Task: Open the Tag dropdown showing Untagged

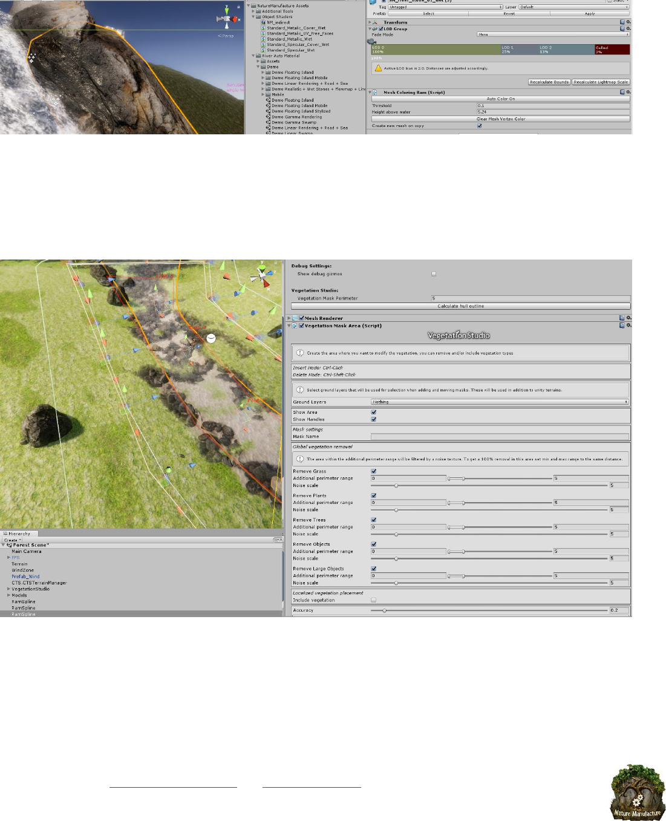Action: click(446, 7)
